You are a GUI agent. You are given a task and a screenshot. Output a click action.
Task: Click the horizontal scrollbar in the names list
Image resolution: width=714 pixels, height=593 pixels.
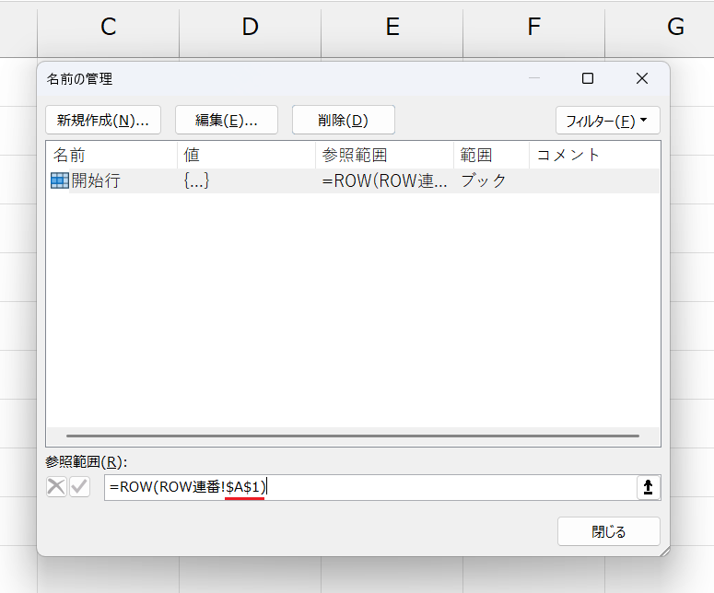353,436
